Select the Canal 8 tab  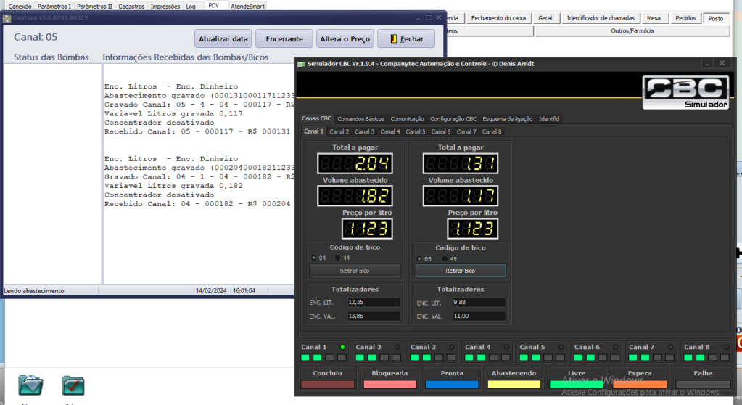point(492,131)
